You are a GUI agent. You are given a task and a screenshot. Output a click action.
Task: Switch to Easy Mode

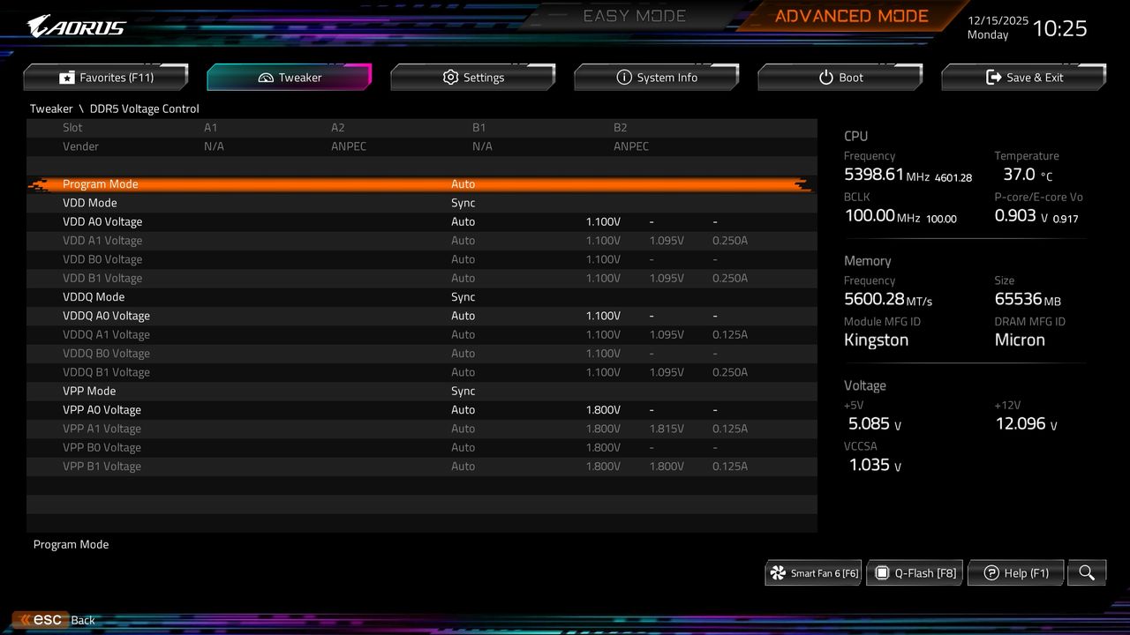coord(634,15)
